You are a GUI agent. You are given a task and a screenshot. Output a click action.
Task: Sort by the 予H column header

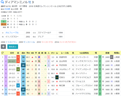[28, 53]
